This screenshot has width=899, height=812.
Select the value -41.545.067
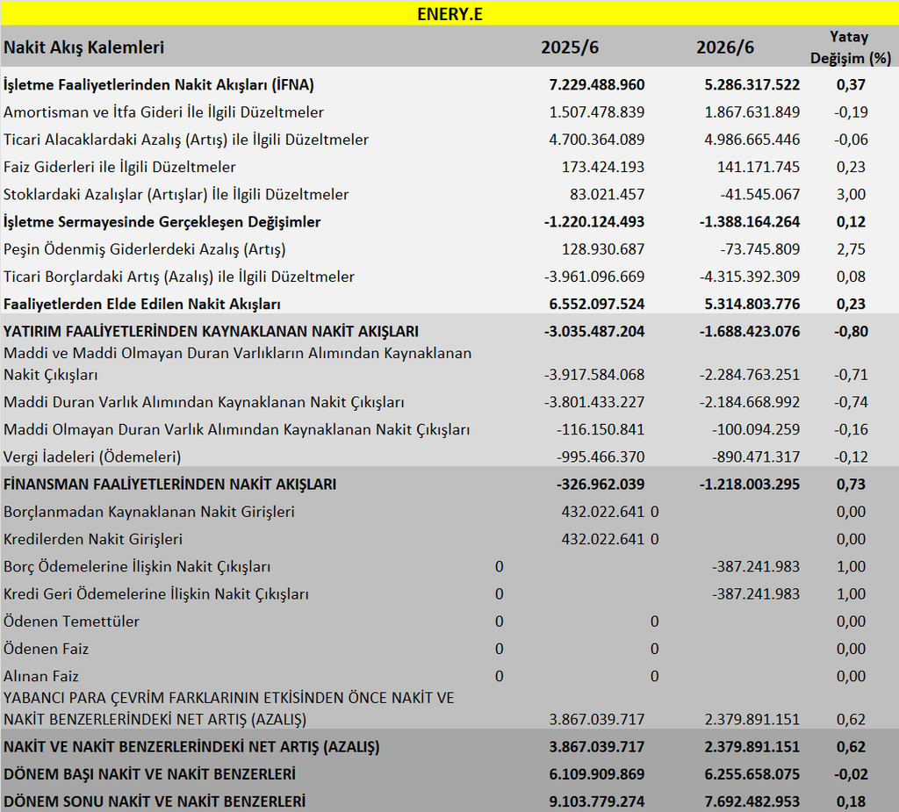point(759,195)
